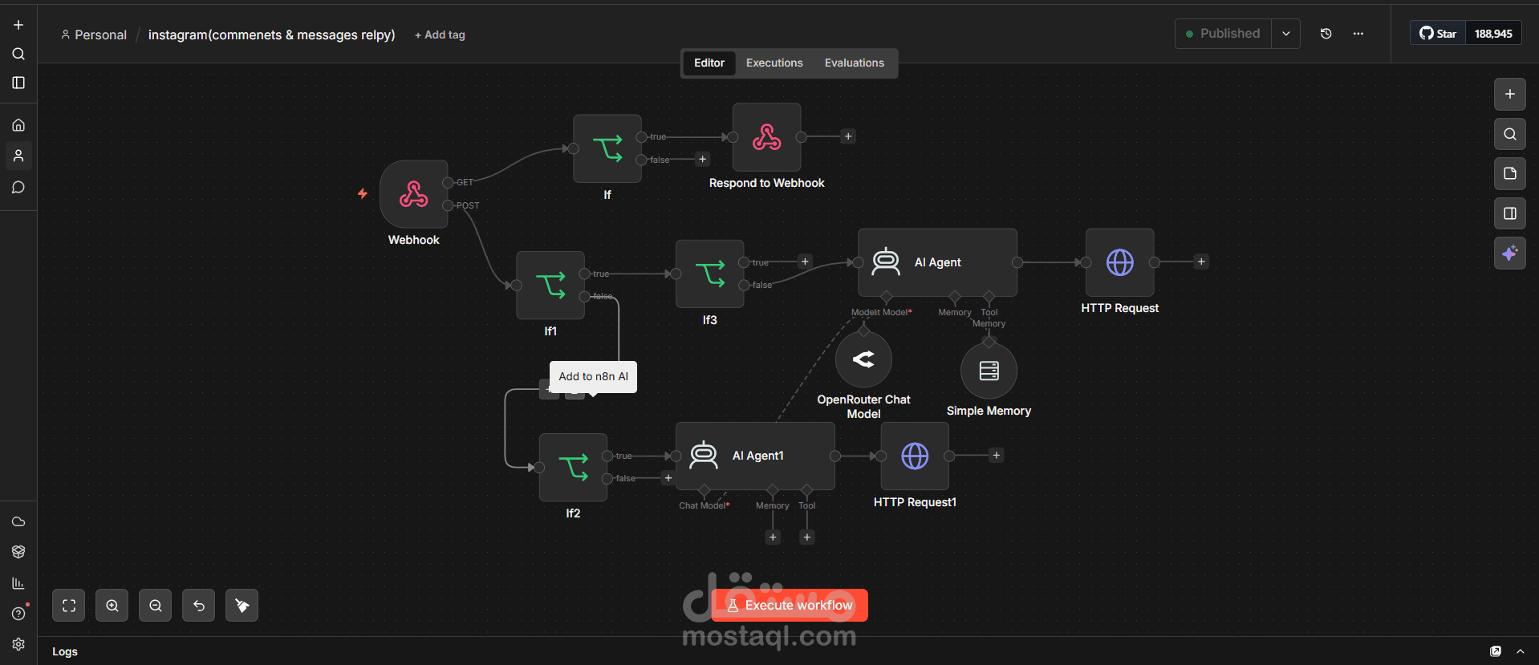The height and width of the screenshot is (665, 1539).
Task: Click the 188,945 star count
Action: (x=1493, y=34)
